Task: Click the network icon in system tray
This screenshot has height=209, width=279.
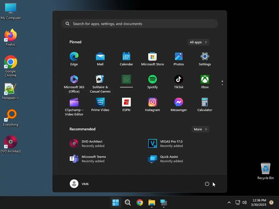Action: point(238,202)
